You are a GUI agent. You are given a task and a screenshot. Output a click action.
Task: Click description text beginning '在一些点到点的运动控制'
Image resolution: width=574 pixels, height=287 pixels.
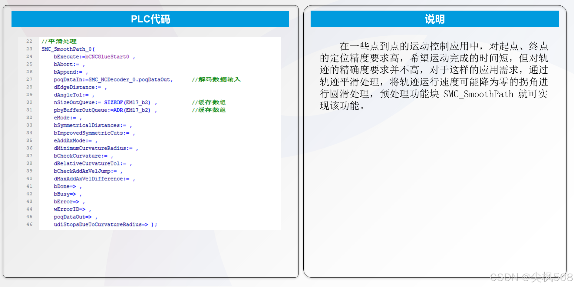(434, 76)
